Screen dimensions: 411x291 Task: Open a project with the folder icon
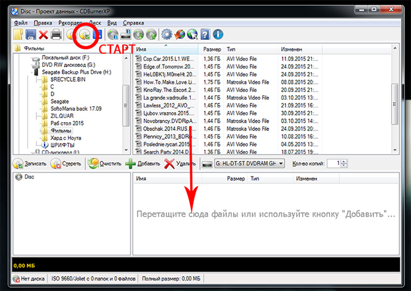point(18,35)
